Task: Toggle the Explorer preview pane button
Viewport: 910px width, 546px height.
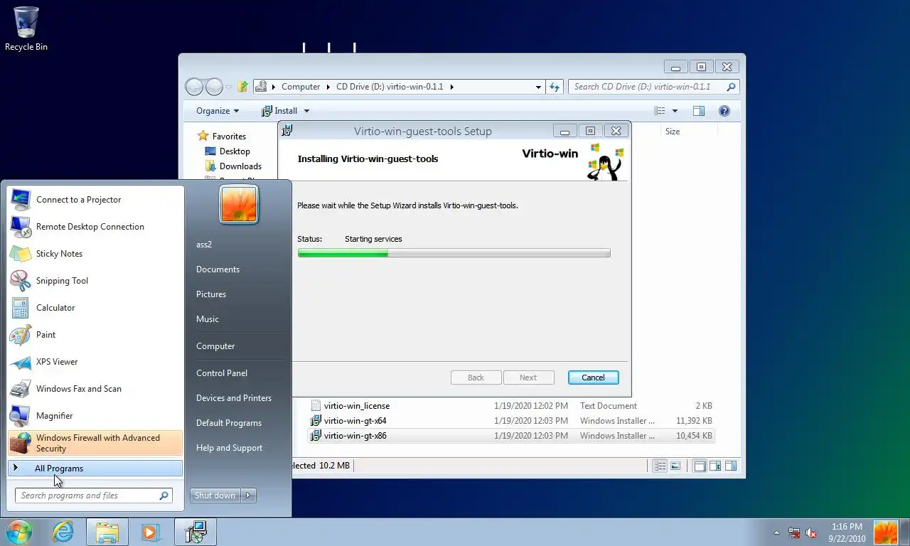Action: (699, 111)
